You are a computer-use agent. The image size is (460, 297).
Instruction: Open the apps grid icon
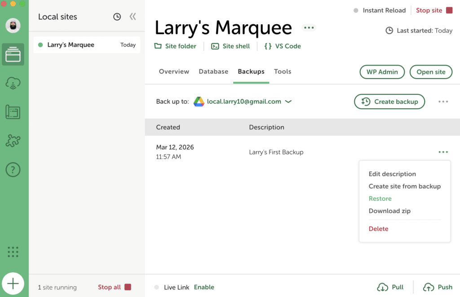pos(13,252)
